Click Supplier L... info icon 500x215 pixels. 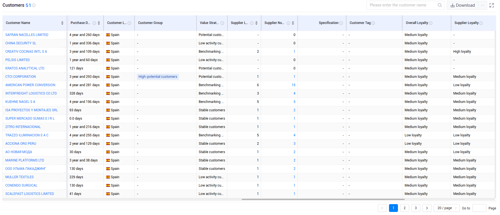tap(252, 23)
